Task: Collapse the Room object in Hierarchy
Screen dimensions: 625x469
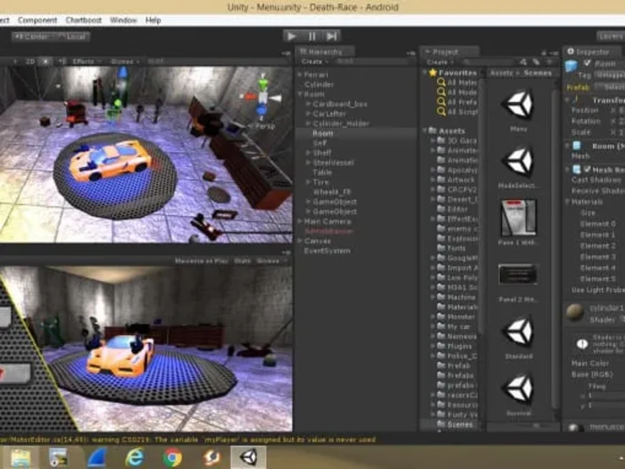Action: click(300, 93)
